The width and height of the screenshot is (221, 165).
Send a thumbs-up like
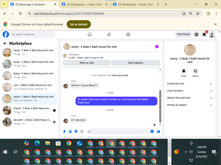pyautogui.click(x=159, y=132)
